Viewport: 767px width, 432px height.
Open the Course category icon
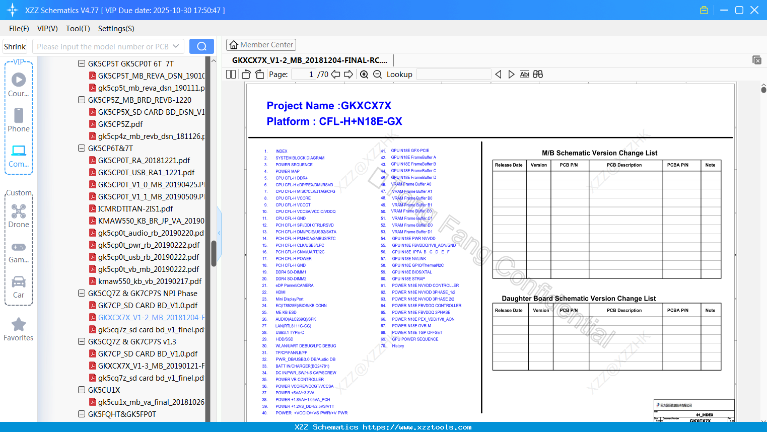click(x=19, y=85)
